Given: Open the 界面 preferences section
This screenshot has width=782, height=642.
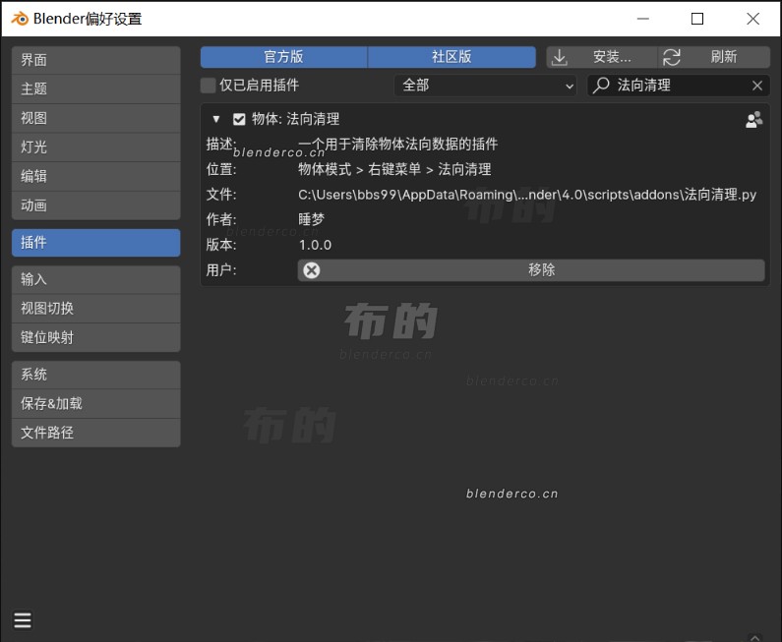Looking at the screenshot, I should [95, 60].
